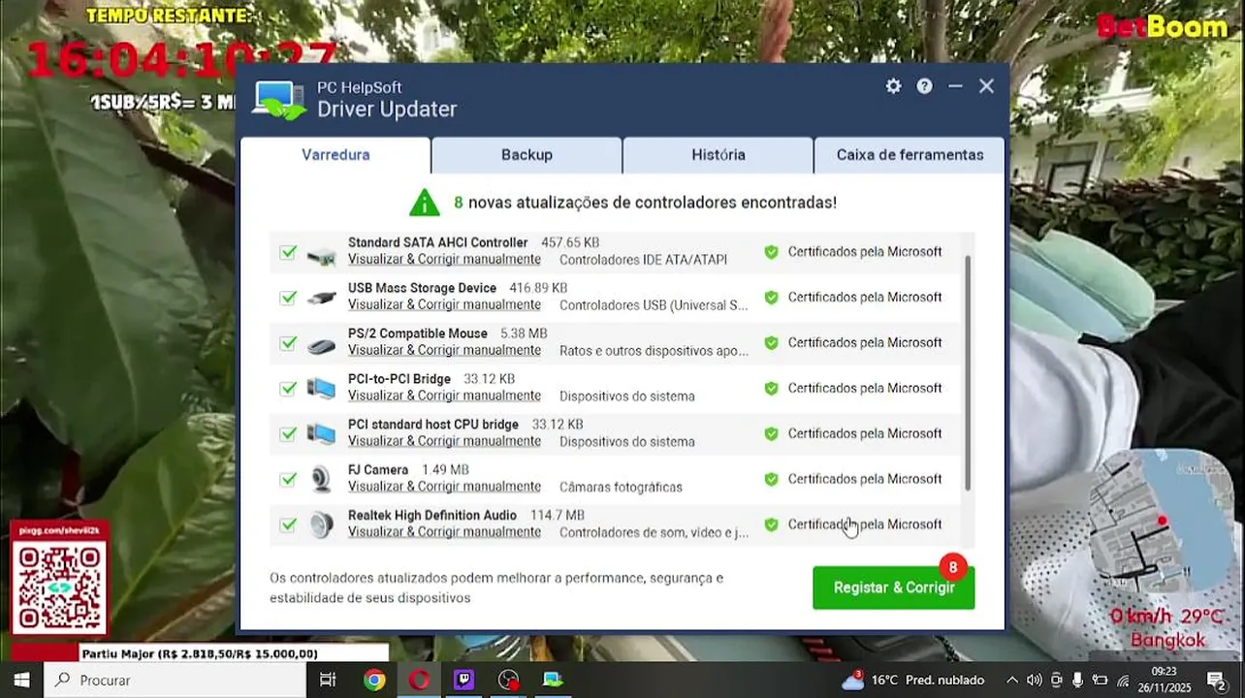Click Visualizar & Corrigir manualmente for PCI standard host CPU bridge
The height and width of the screenshot is (698, 1245).
click(x=444, y=442)
